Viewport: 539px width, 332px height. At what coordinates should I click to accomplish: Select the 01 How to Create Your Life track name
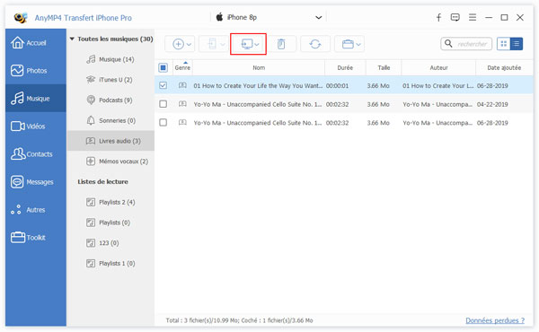[x=258, y=85]
